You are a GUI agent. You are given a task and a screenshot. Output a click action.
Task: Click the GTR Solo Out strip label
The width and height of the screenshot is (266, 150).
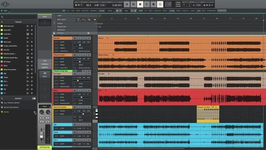tap(44, 147)
